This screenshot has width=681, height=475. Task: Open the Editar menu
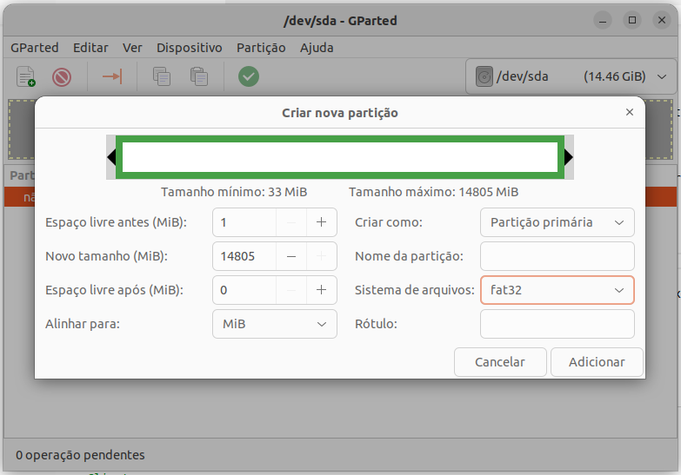coord(90,47)
